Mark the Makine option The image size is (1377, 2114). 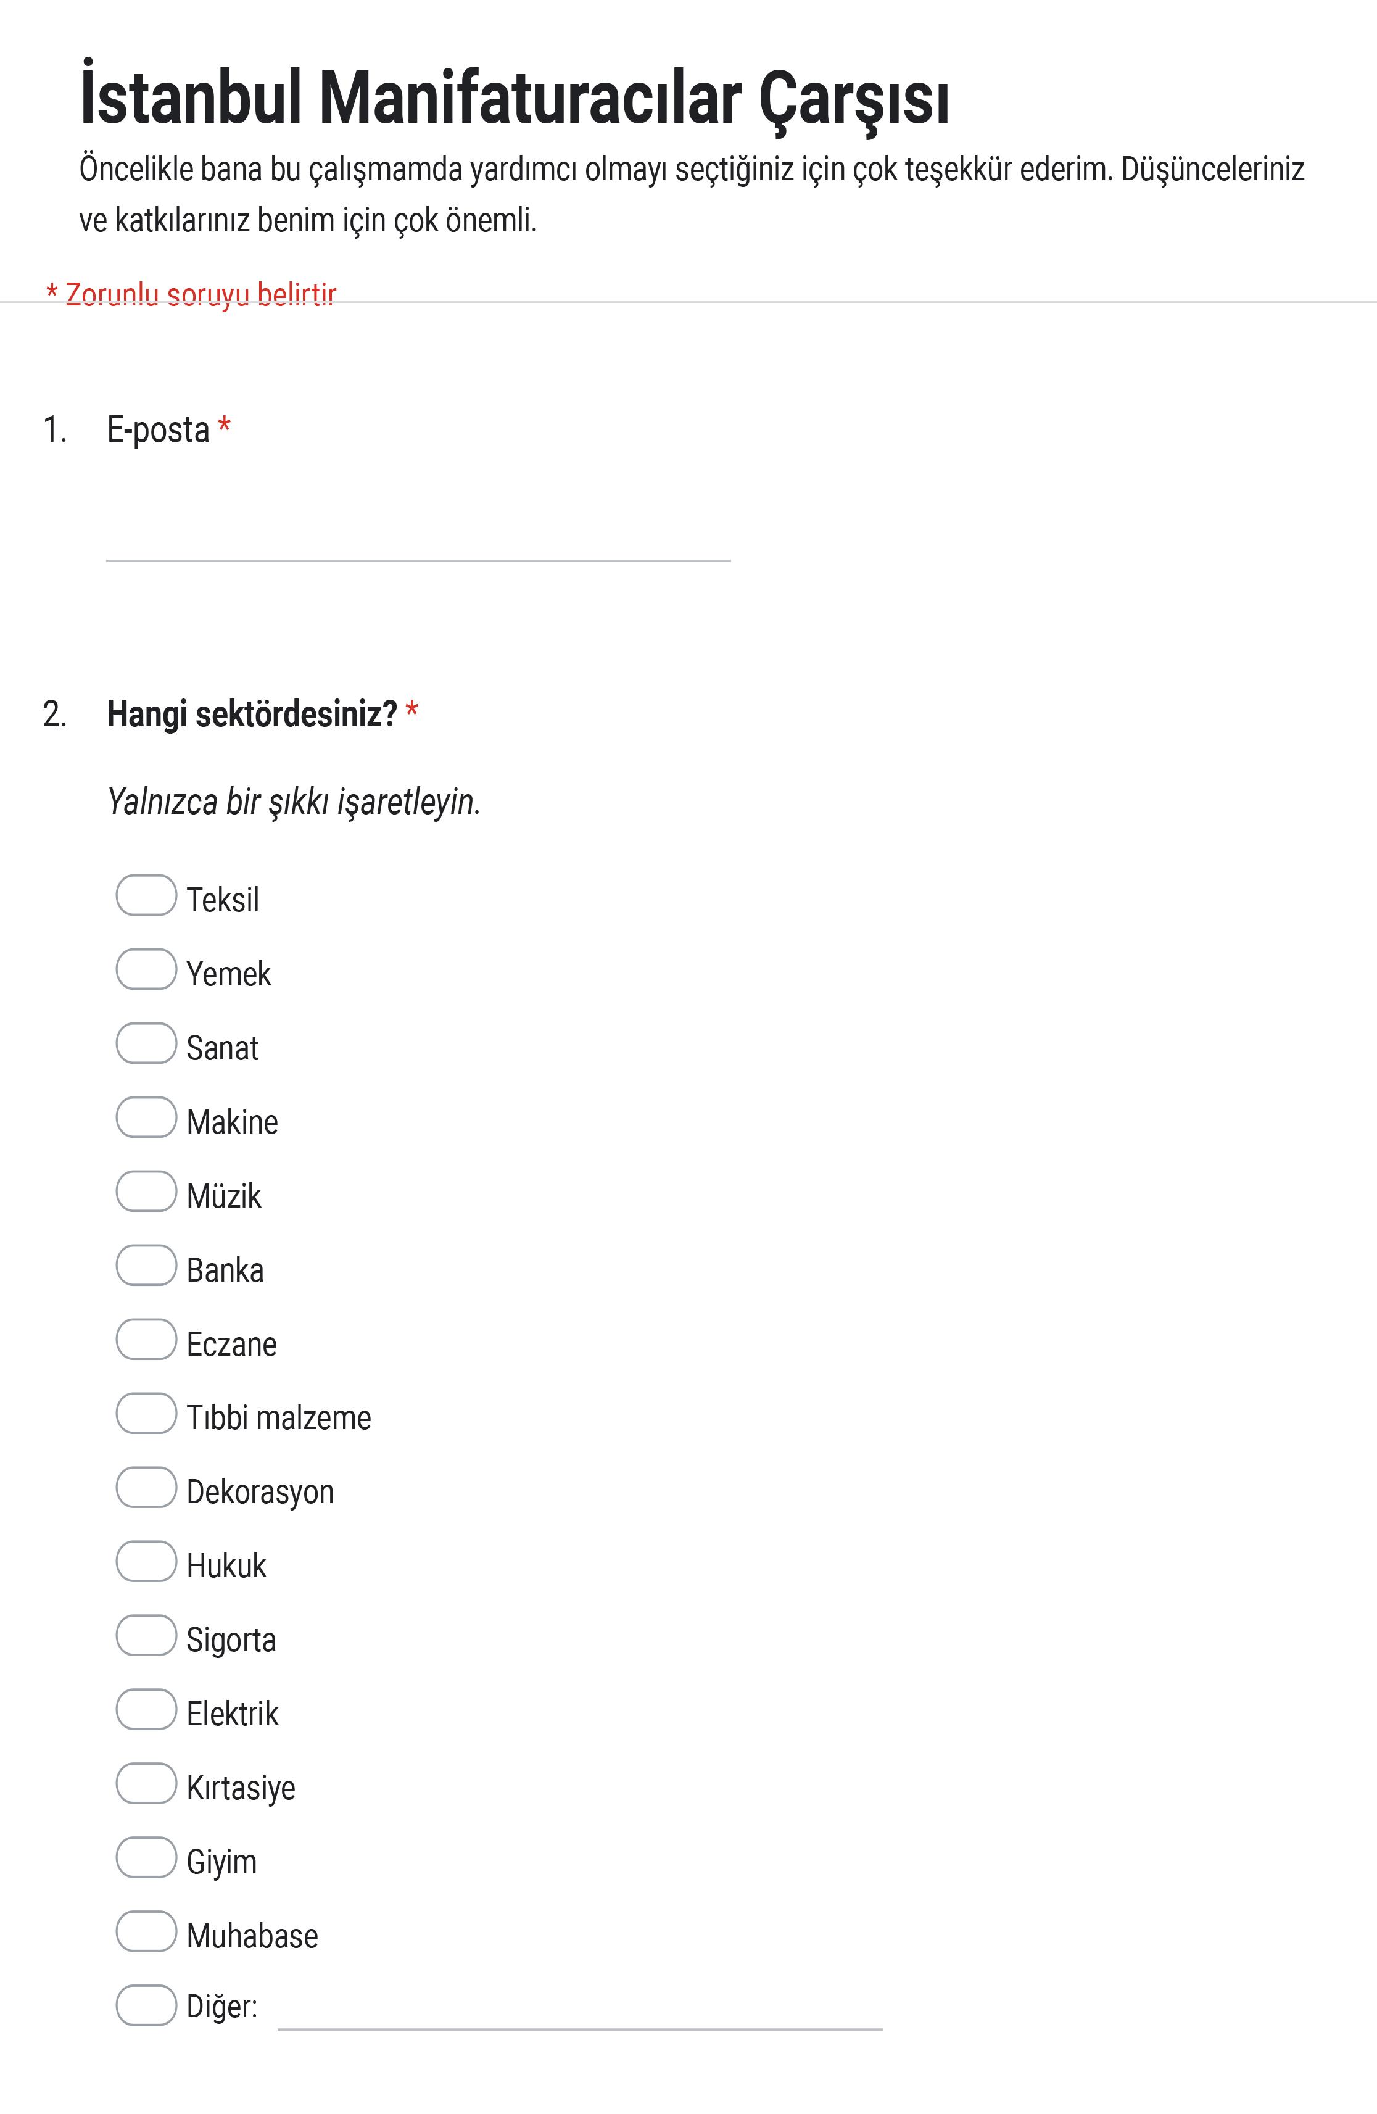[146, 1117]
